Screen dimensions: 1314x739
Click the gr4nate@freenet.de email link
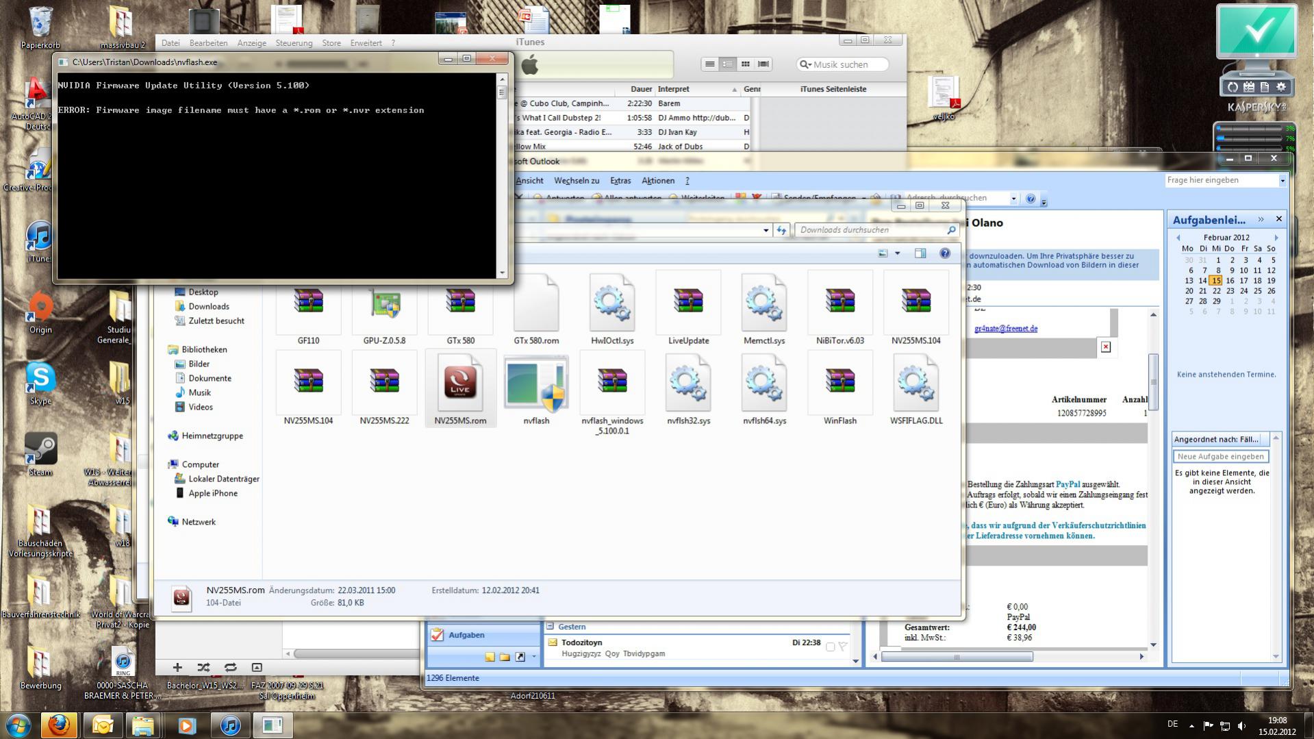click(1006, 329)
